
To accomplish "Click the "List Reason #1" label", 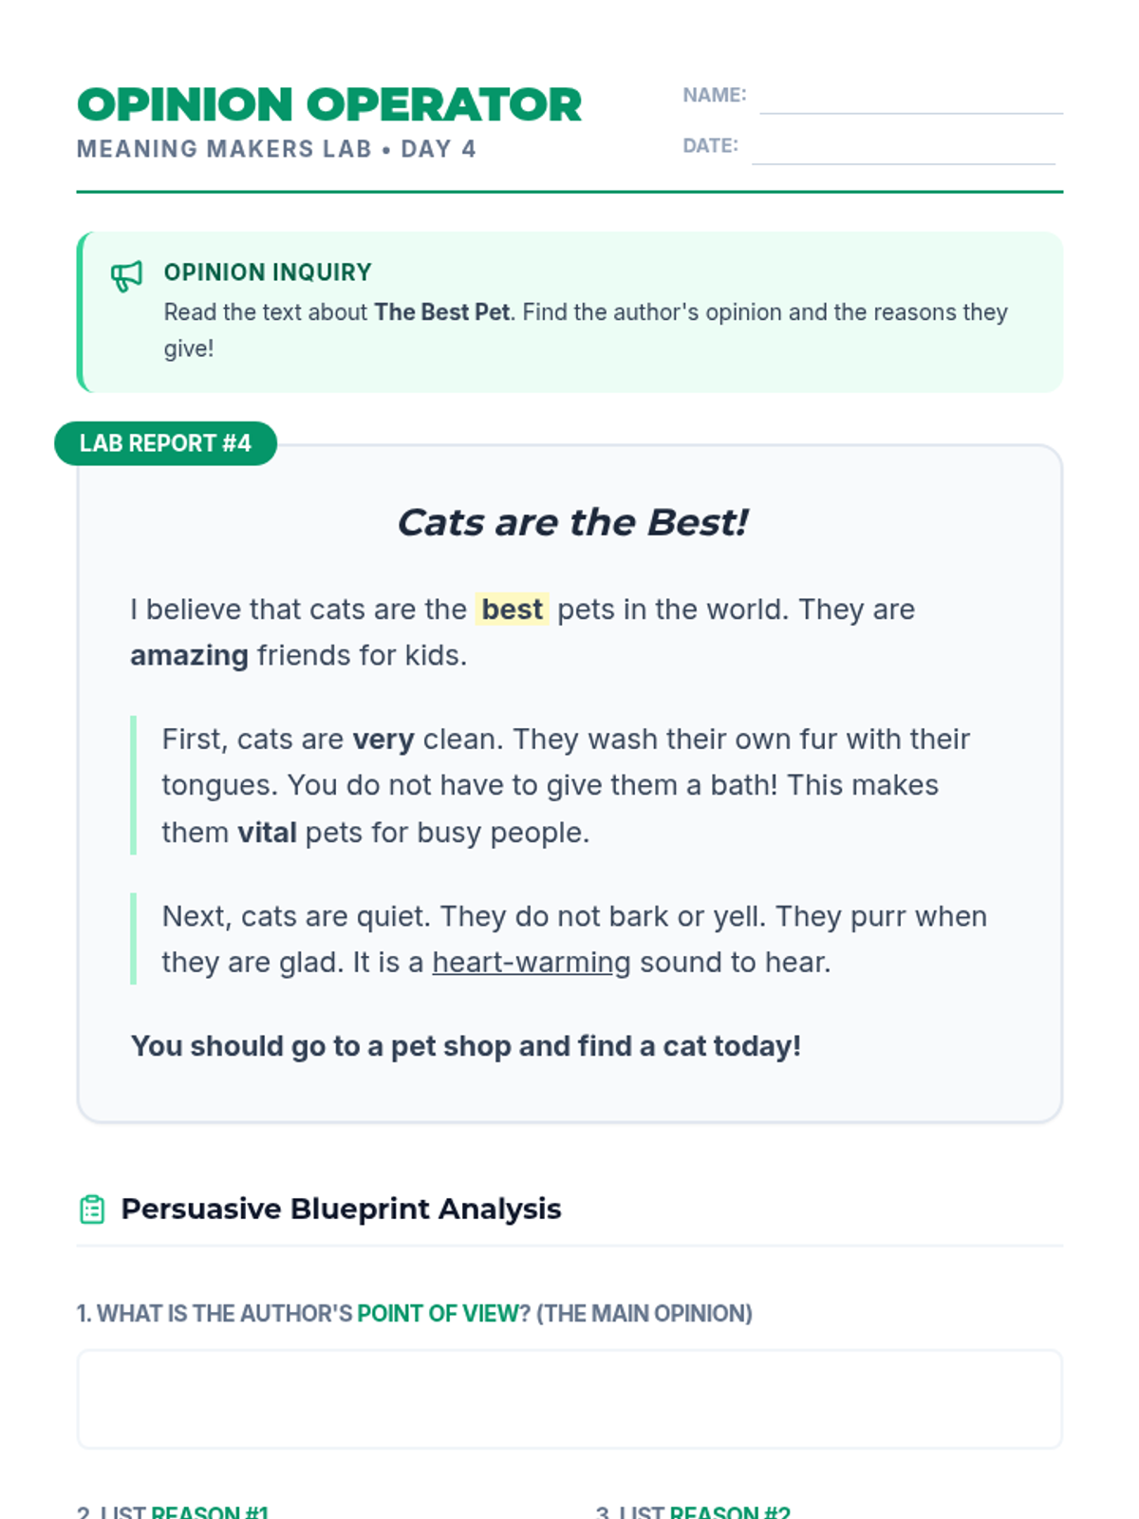I will 173,1511.
